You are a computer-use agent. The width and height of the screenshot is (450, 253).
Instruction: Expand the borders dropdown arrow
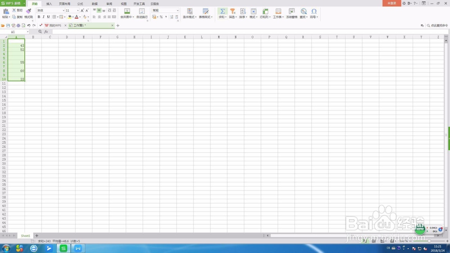click(58, 17)
